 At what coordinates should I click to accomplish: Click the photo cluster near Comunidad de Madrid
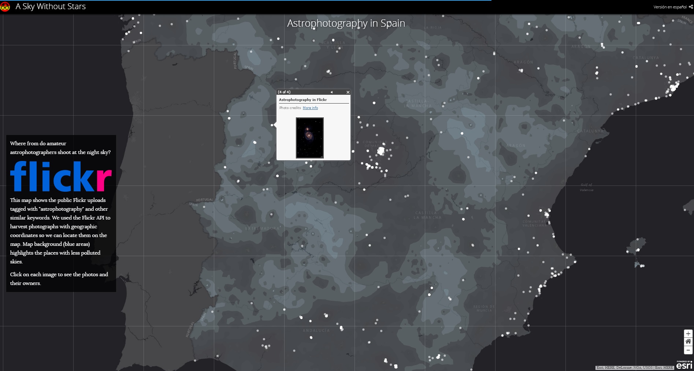pyautogui.click(x=381, y=151)
